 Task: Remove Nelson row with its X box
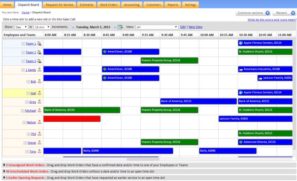point(24,122)
